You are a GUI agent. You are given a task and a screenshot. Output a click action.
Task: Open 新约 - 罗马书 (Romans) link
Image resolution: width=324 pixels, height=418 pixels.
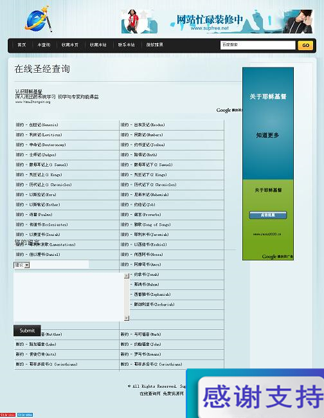(141, 354)
